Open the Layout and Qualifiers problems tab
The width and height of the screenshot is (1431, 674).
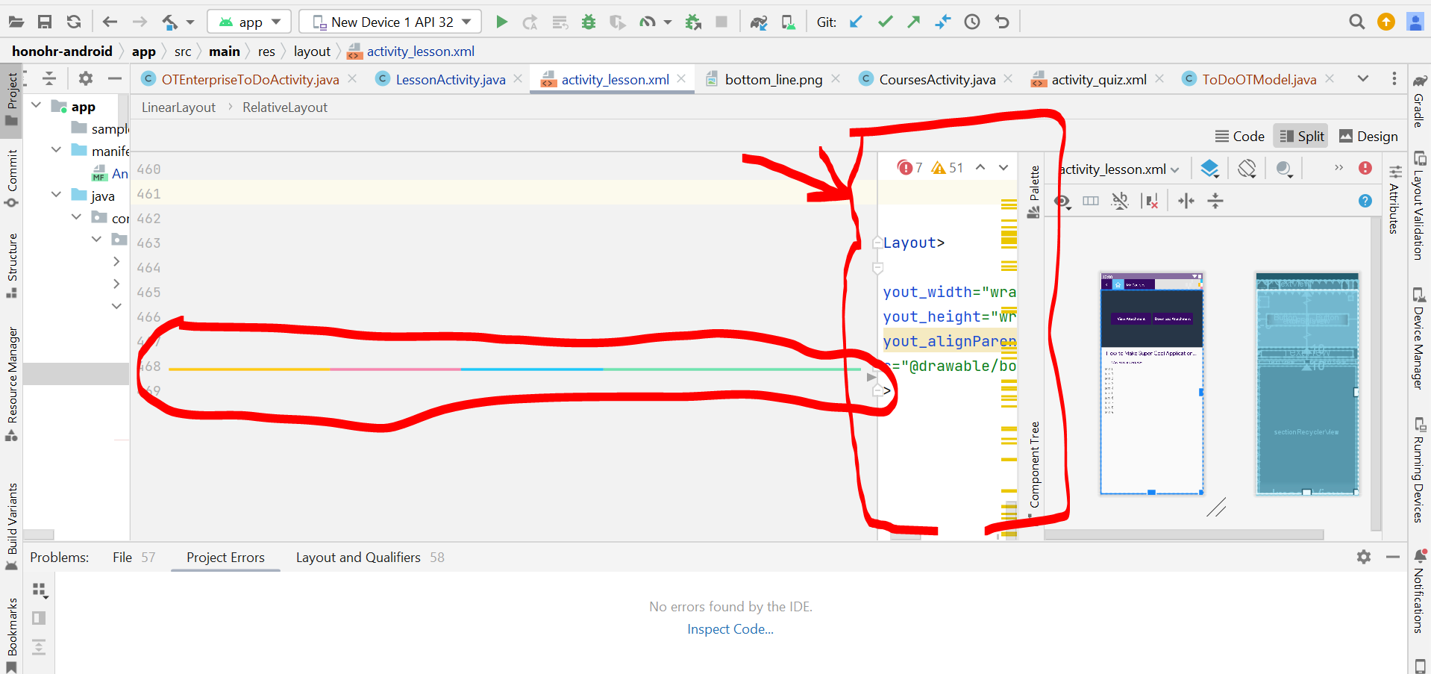(x=358, y=558)
